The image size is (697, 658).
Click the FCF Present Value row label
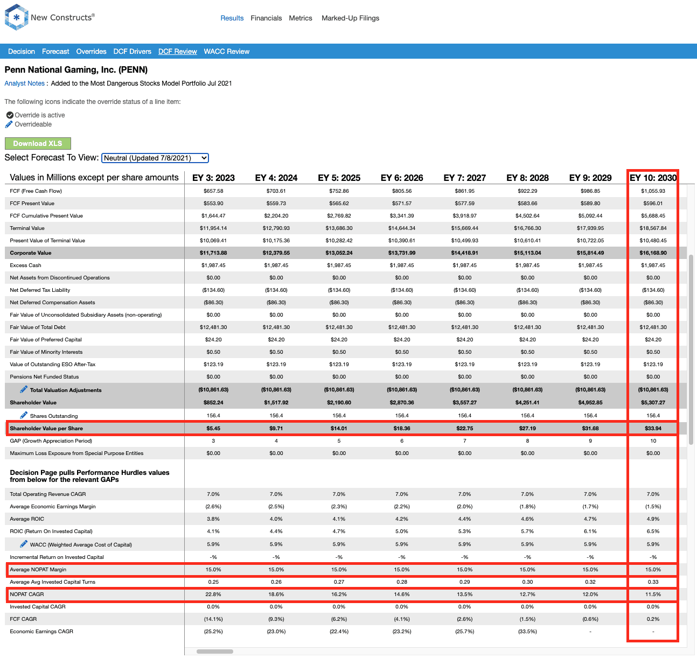click(32, 204)
